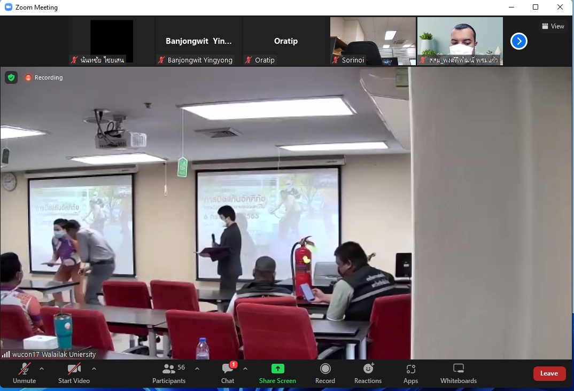574x391 pixels.
Task: Turn on camera with Start Video
Action: (74, 373)
